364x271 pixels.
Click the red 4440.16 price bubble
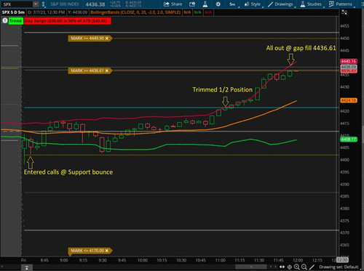coord(349,61)
